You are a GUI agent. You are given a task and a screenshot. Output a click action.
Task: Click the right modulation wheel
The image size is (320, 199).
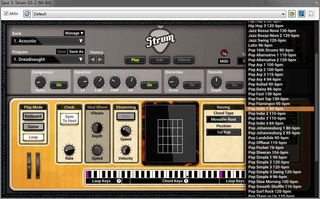pyautogui.click(x=38, y=166)
